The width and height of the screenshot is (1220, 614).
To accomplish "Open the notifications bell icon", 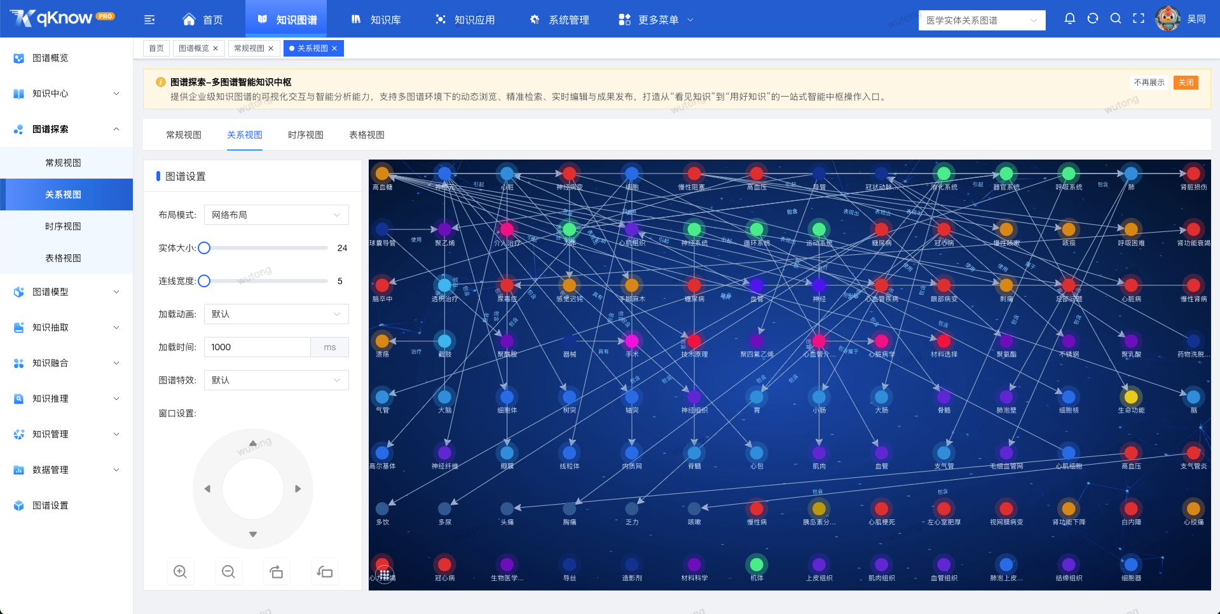I will pyautogui.click(x=1070, y=18).
